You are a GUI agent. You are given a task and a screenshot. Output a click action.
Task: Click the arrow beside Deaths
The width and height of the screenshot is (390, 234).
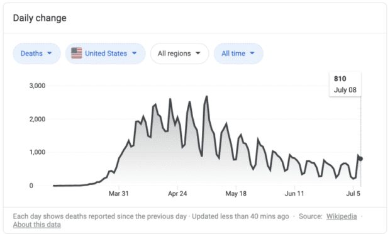point(49,53)
